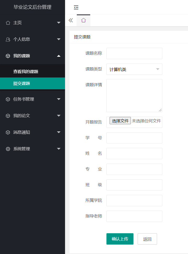The image size is (188, 254).
Task: Expand the 系统管理 menu arrow
Action: point(59,149)
